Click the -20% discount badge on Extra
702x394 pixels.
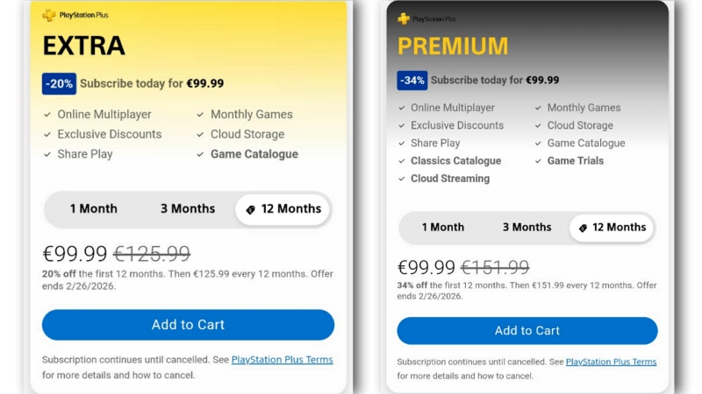click(x=59, y=84)
